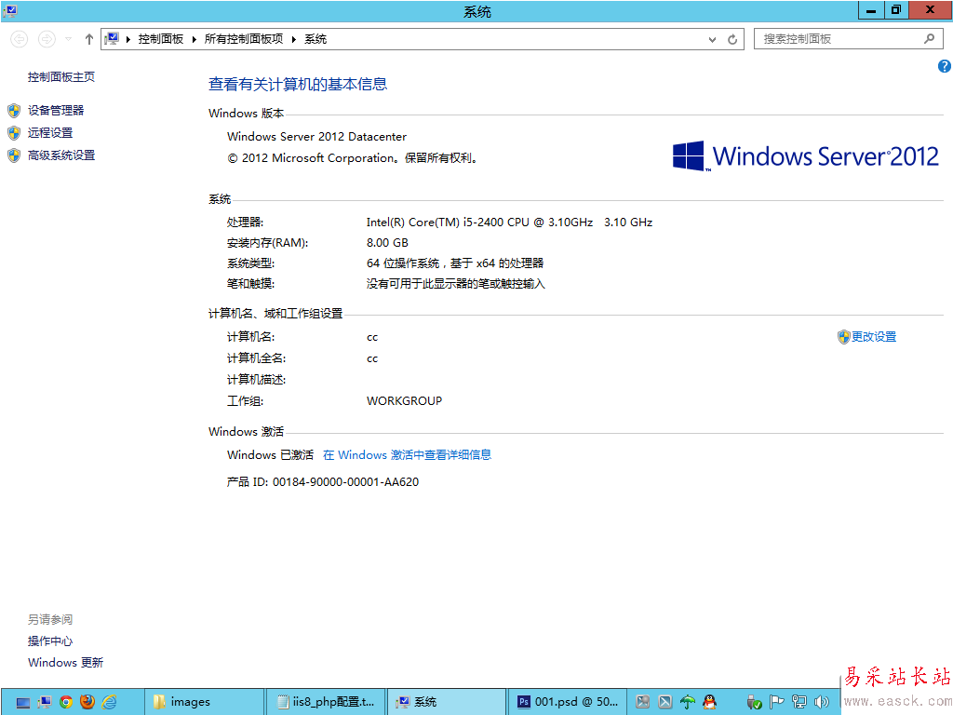The width and height of the screenshot is (953, 715).
Task: Click shield icon beside 高级系统设置
Action: (14, 155)
